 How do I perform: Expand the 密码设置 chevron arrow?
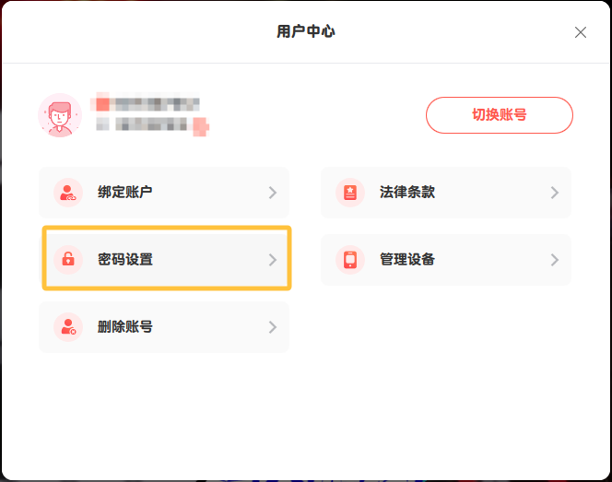coord(273,260)
